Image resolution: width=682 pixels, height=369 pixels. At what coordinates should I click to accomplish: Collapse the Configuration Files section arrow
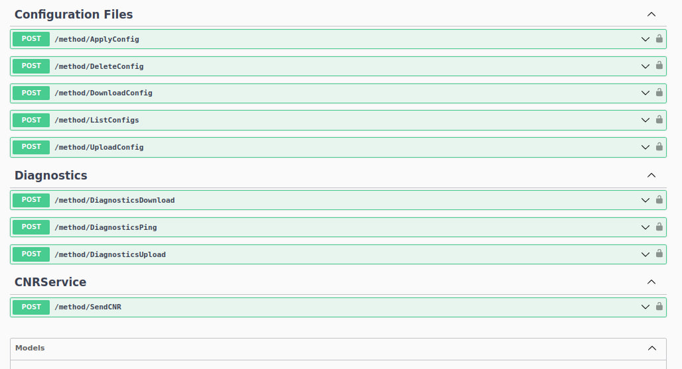(x=651, y=15)
